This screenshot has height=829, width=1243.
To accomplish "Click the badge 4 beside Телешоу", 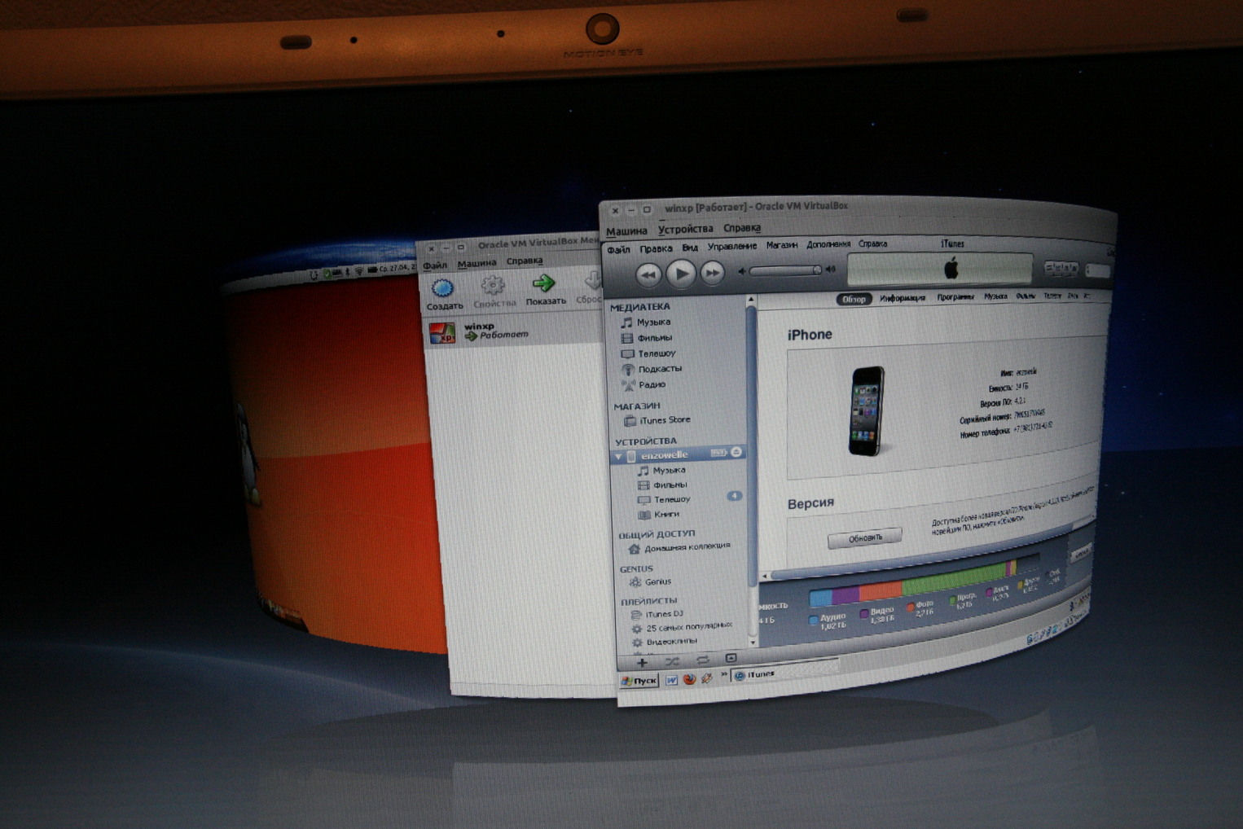I will coord(734,496).
